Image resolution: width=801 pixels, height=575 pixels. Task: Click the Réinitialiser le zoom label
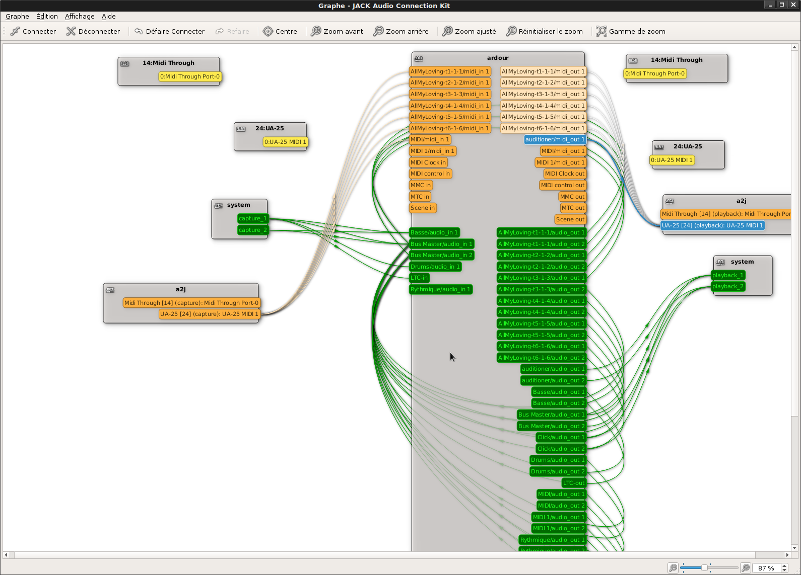click(x=551, y=31)
